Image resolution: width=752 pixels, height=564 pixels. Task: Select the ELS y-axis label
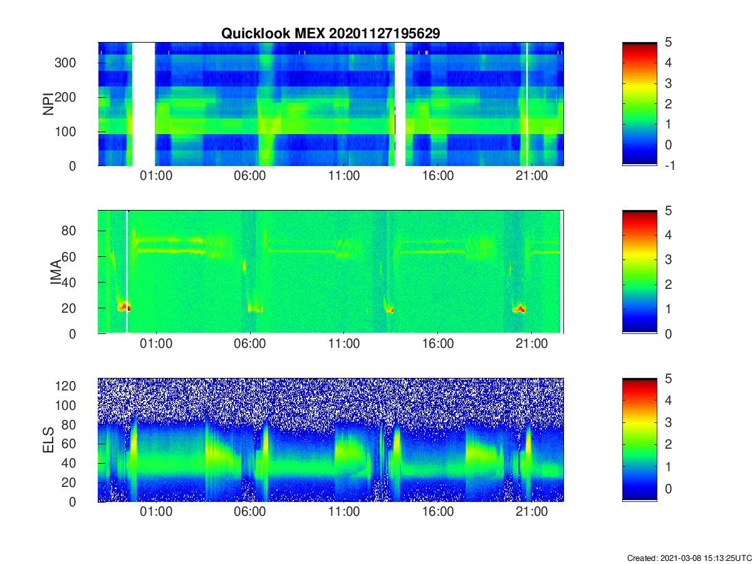(x=48, y=440)
